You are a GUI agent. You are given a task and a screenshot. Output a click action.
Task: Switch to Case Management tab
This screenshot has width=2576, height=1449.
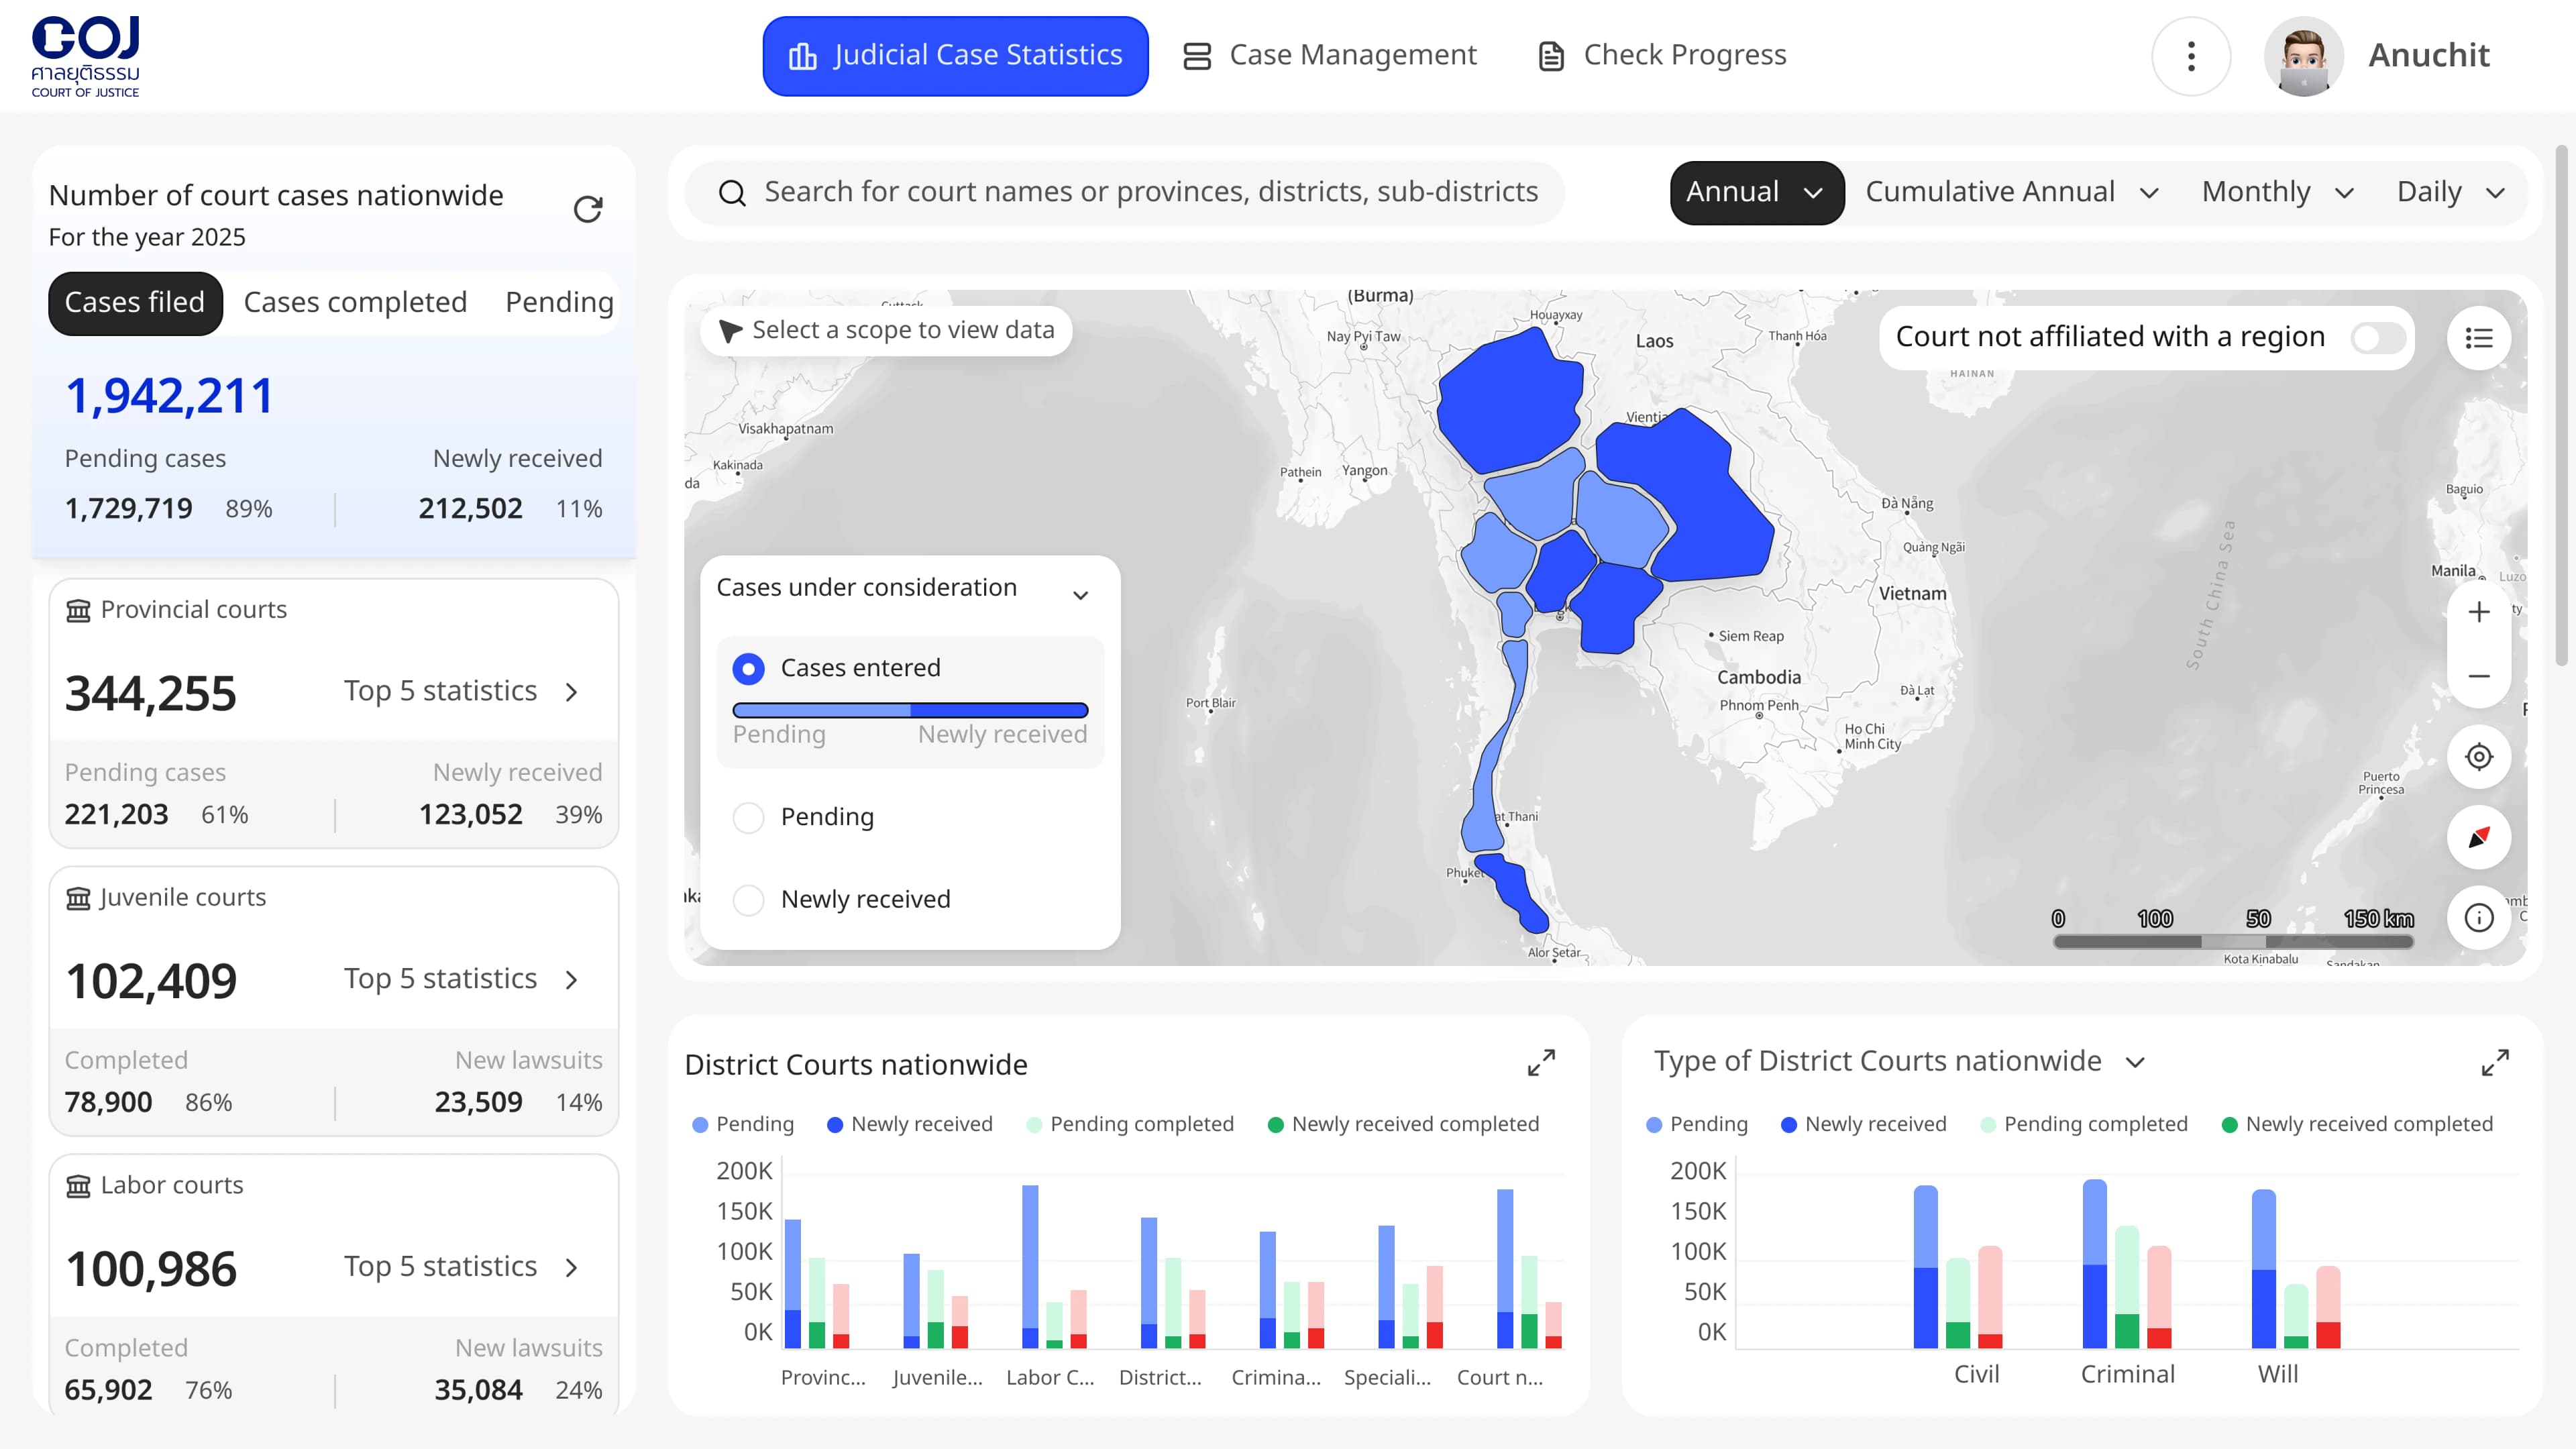(x=1329, y=56)
